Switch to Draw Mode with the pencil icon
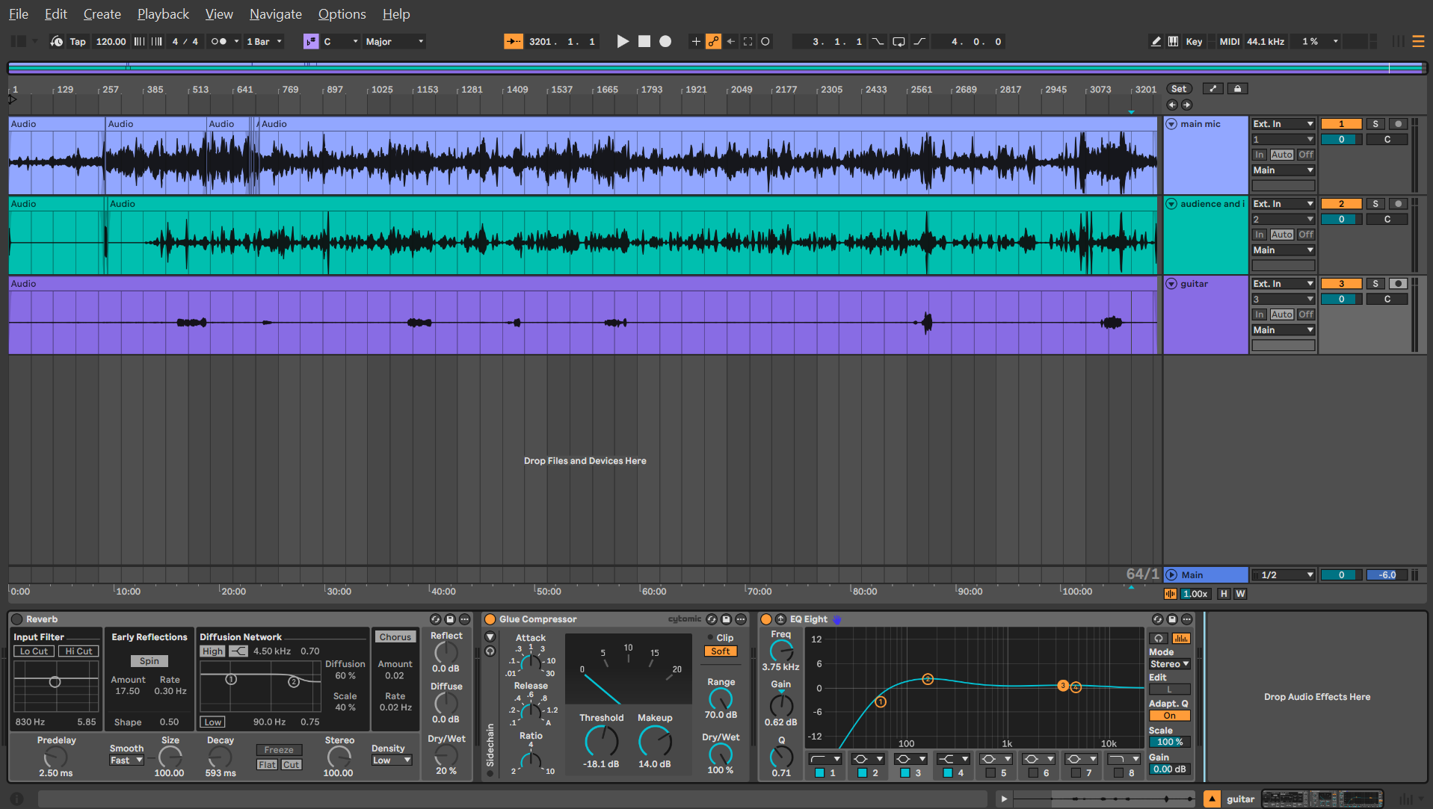The image size is (1433, 809). click(x=1156, y=41)
